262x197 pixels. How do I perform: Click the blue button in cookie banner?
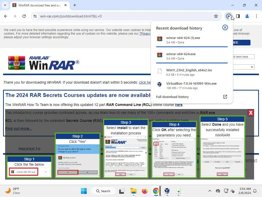click(x=242, y=43)
